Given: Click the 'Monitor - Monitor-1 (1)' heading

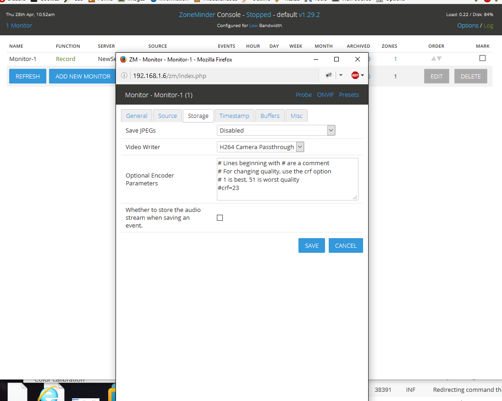Looking at the screenshot, I should [x=159, y=95].
